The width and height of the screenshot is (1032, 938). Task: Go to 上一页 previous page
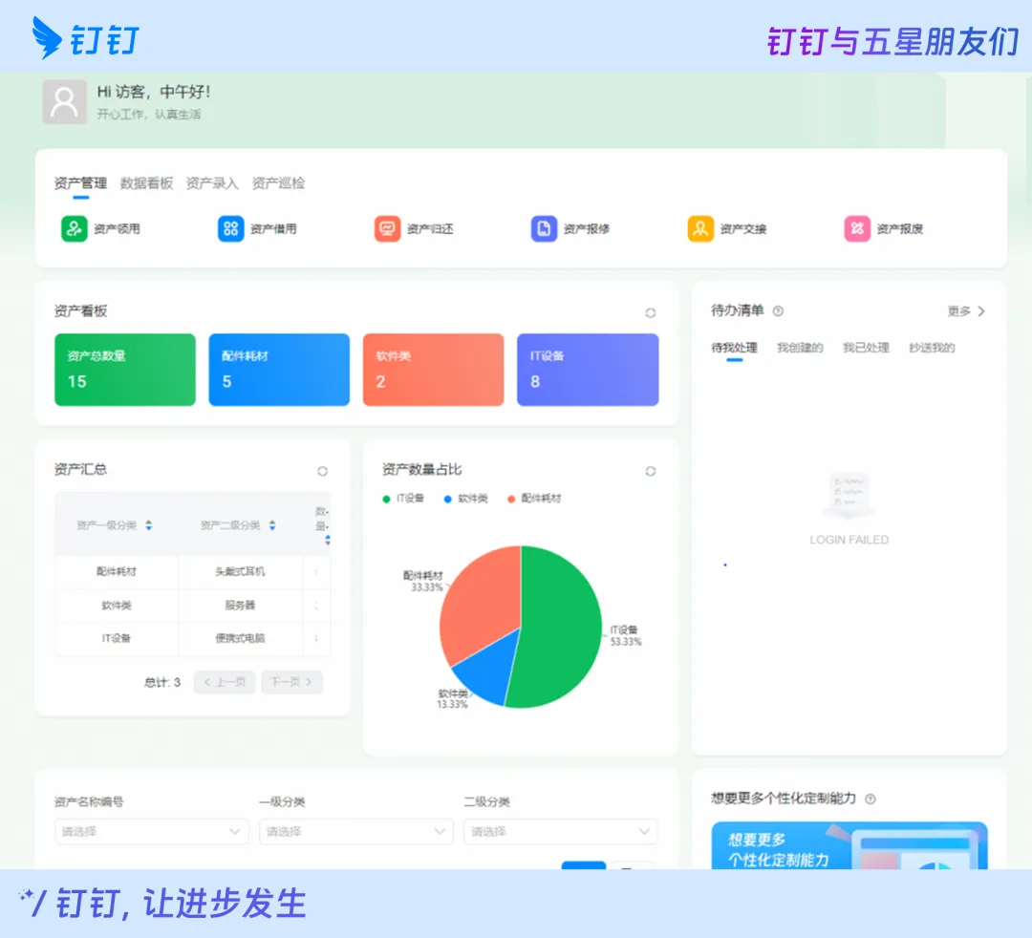click(x=225, y=682)
